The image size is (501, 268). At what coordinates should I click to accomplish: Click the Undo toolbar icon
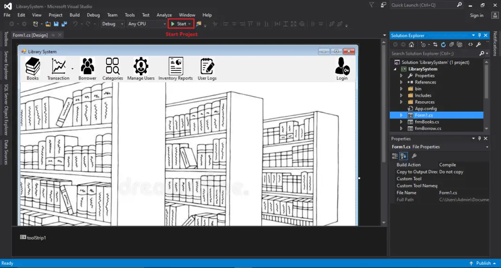75,24
